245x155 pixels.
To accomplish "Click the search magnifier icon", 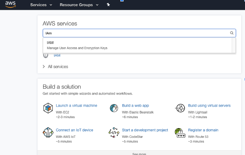I will (x=232, y=33).
